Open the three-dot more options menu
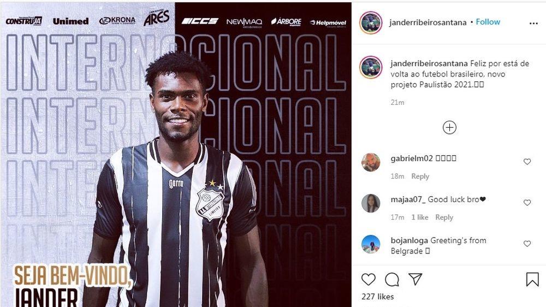The image size is (546, 307). (x=533, y=23)
